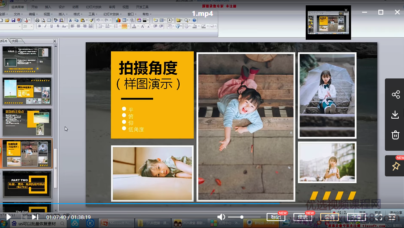Download the video with the download icon
404x228 pixels.
point(395,115)
